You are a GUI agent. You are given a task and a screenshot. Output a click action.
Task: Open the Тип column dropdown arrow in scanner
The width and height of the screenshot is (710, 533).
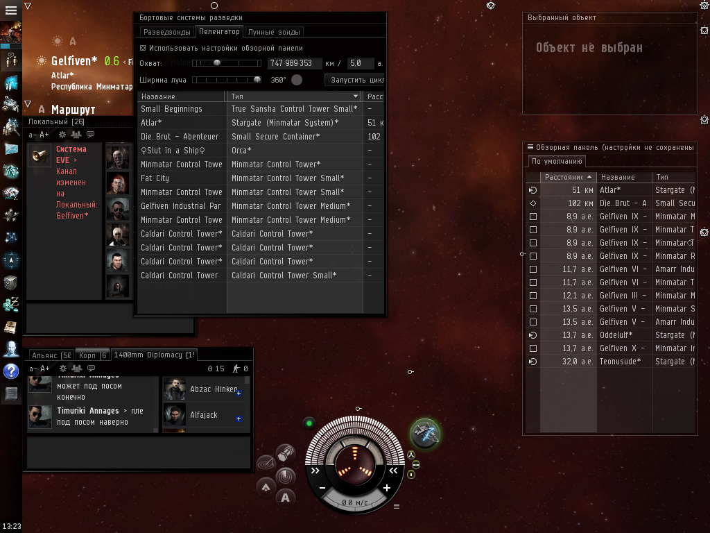click(x=356, y=96)
